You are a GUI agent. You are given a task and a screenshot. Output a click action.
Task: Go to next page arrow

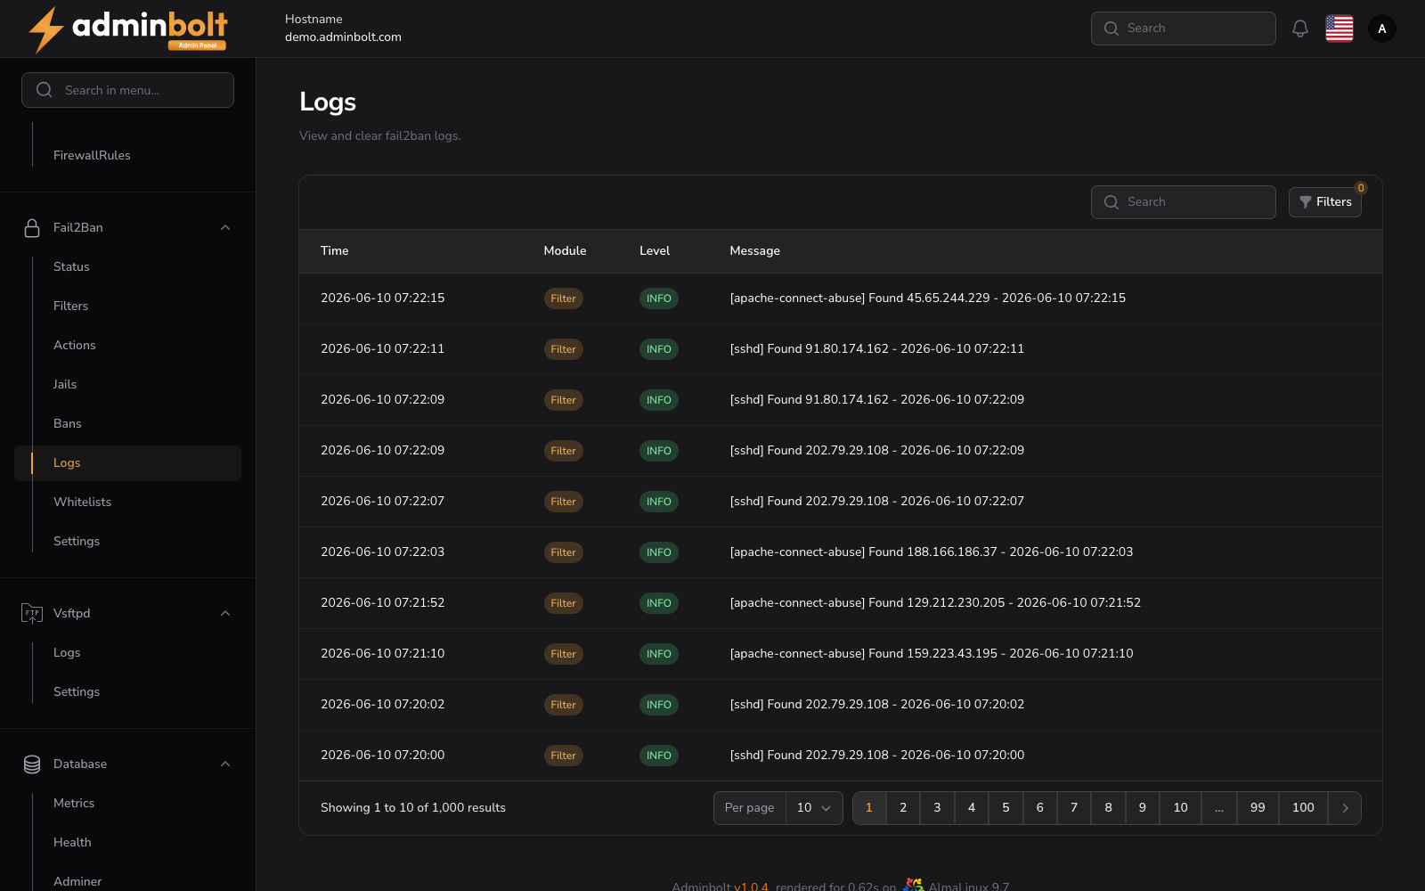point(1345,808)
